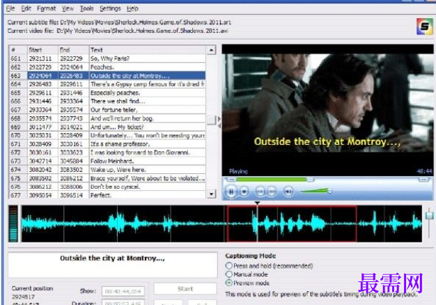Viewport: 436px width, 305px height.
Task: Click the waveform playhead position marker
Action: pos(257,203)
